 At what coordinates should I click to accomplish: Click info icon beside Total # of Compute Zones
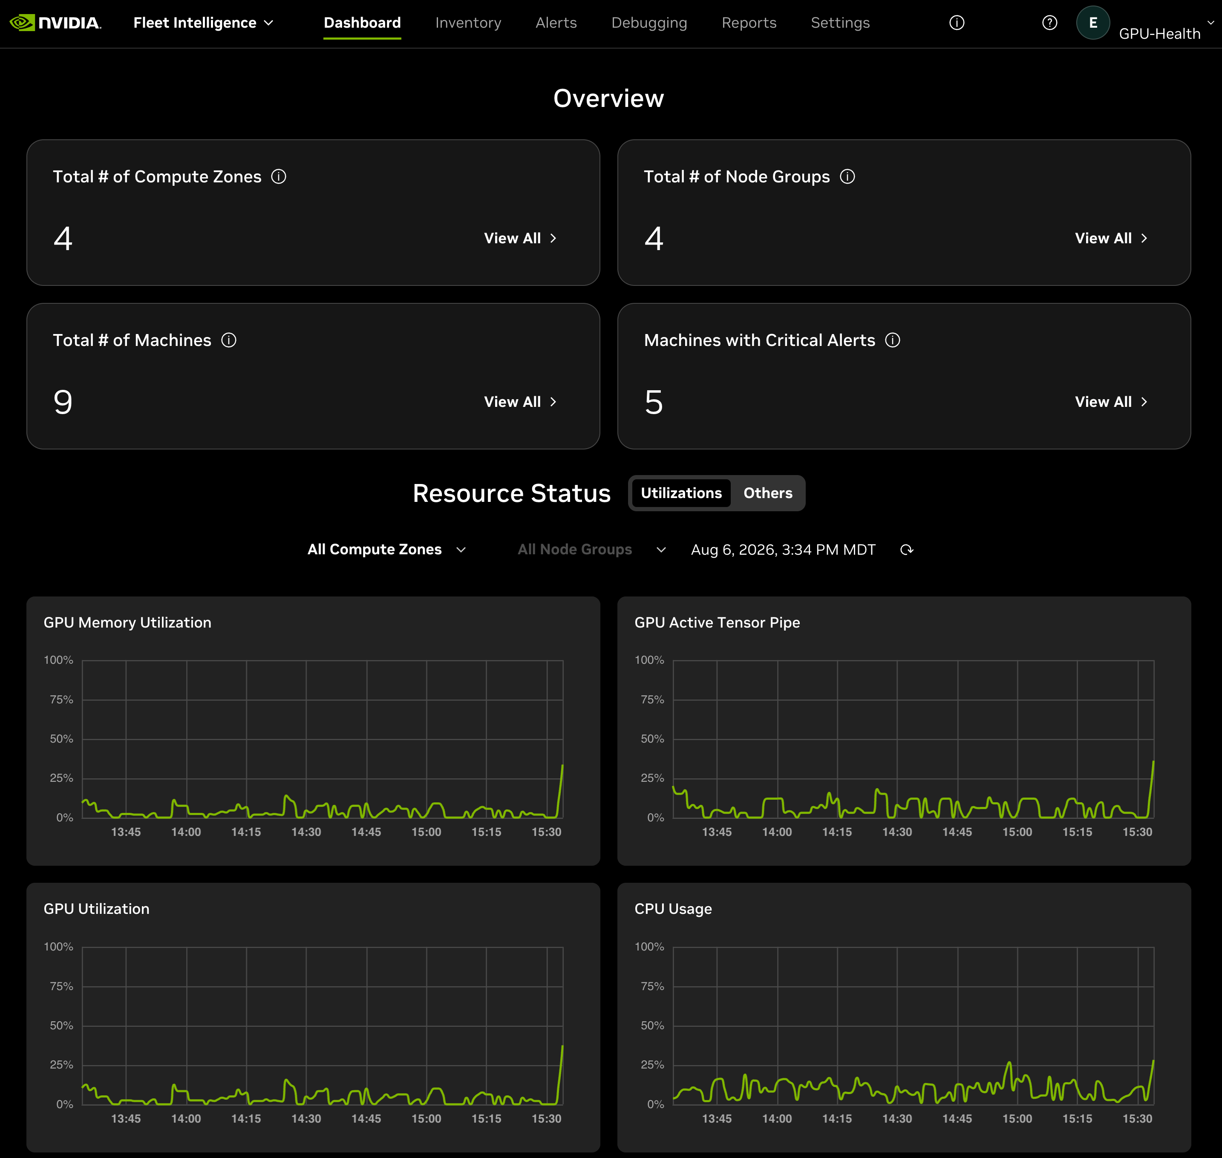[x=279, y=176]
